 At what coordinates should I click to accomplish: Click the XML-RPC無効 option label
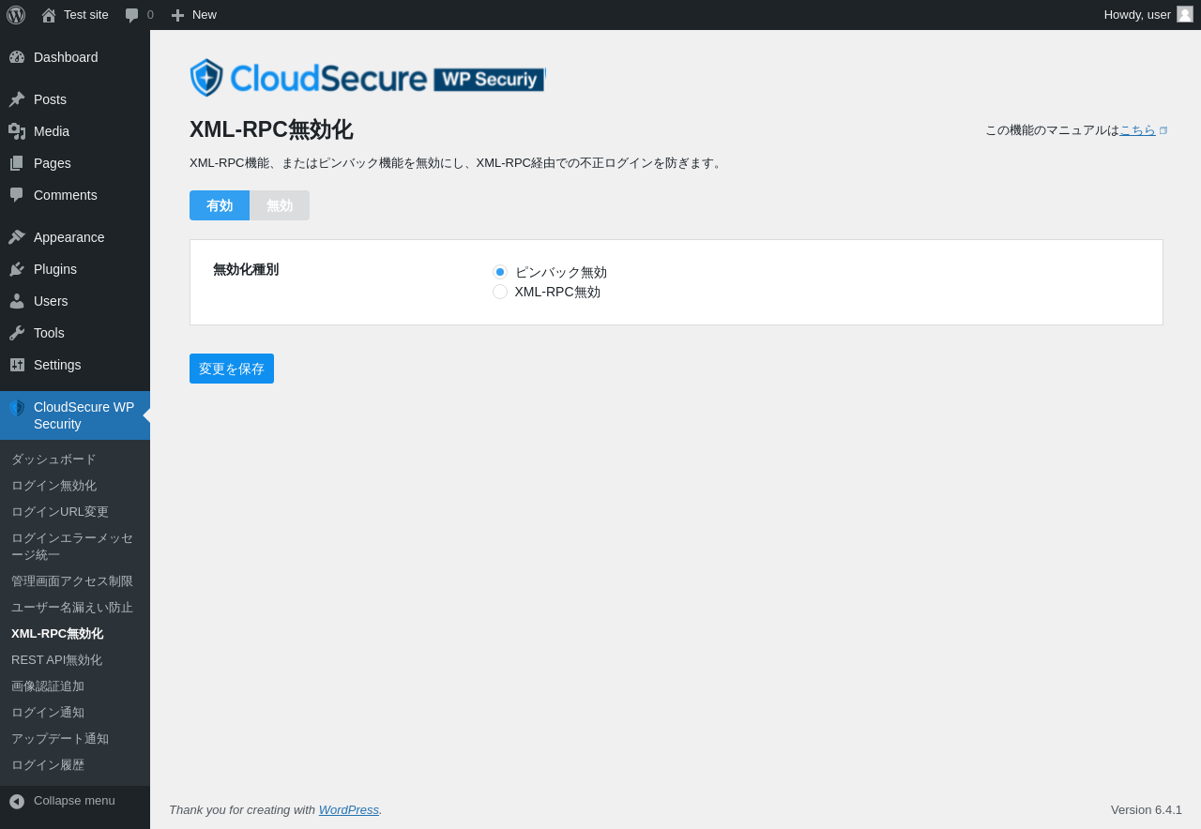pos(557,292)
